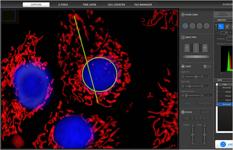Click the navigator thumbnail in image corner
The image size is (233, 150).
pyautogui.click(x=8, y=15)
